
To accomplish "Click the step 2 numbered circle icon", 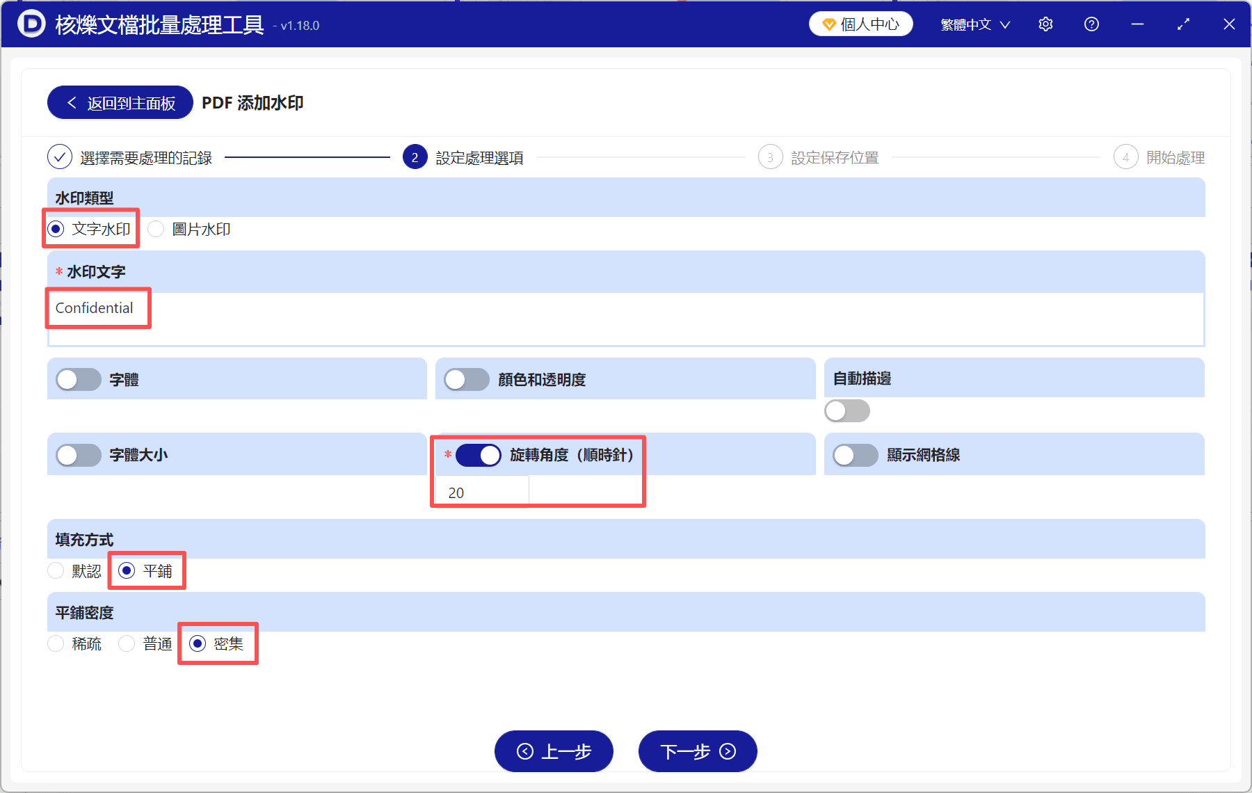I will point(414,157).
